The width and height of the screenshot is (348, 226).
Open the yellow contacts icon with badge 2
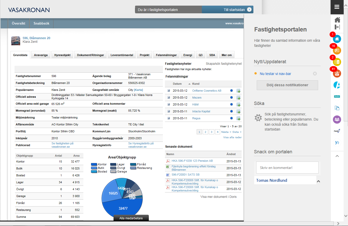pos(337,62)
